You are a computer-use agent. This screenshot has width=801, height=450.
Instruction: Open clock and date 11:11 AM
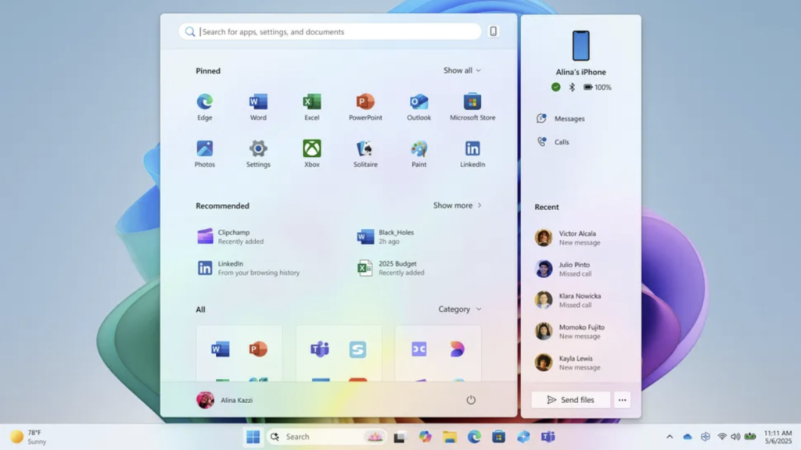click(x=778, y=437)
